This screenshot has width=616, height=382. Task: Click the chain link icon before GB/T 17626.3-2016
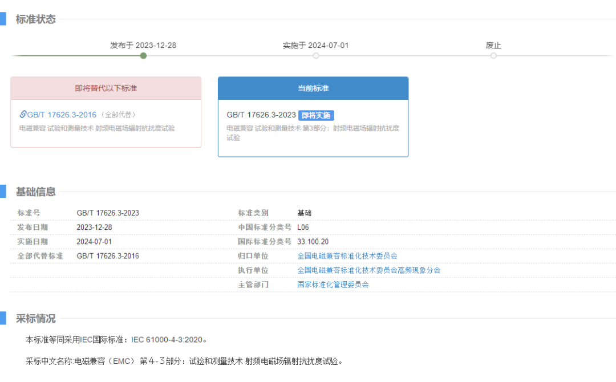[x=23, y=114]
